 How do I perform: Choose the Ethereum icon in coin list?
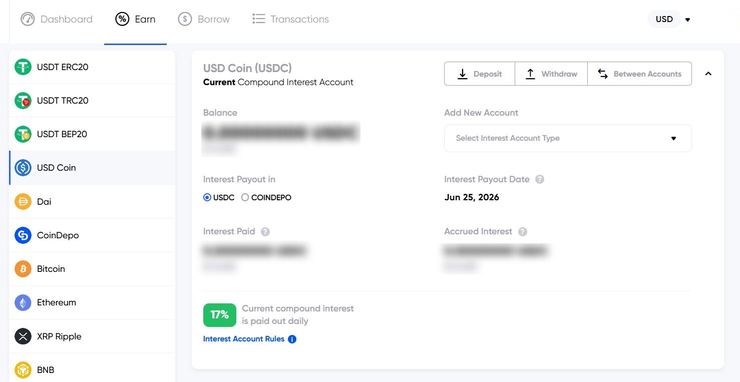tap(23, 302)
